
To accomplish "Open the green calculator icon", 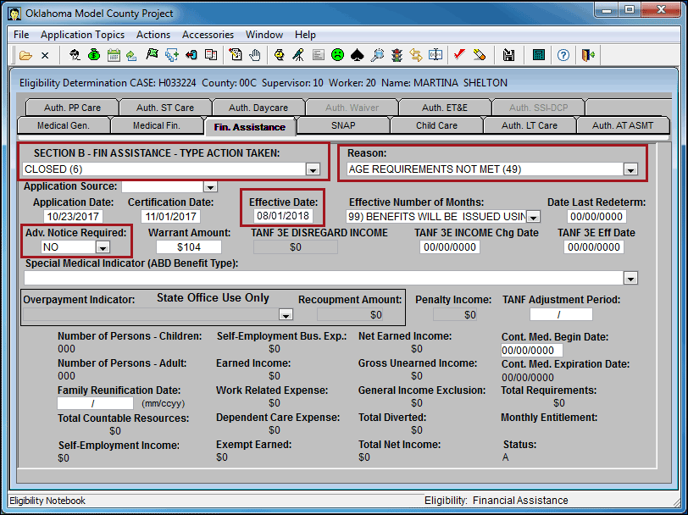I will coord(538,55).
